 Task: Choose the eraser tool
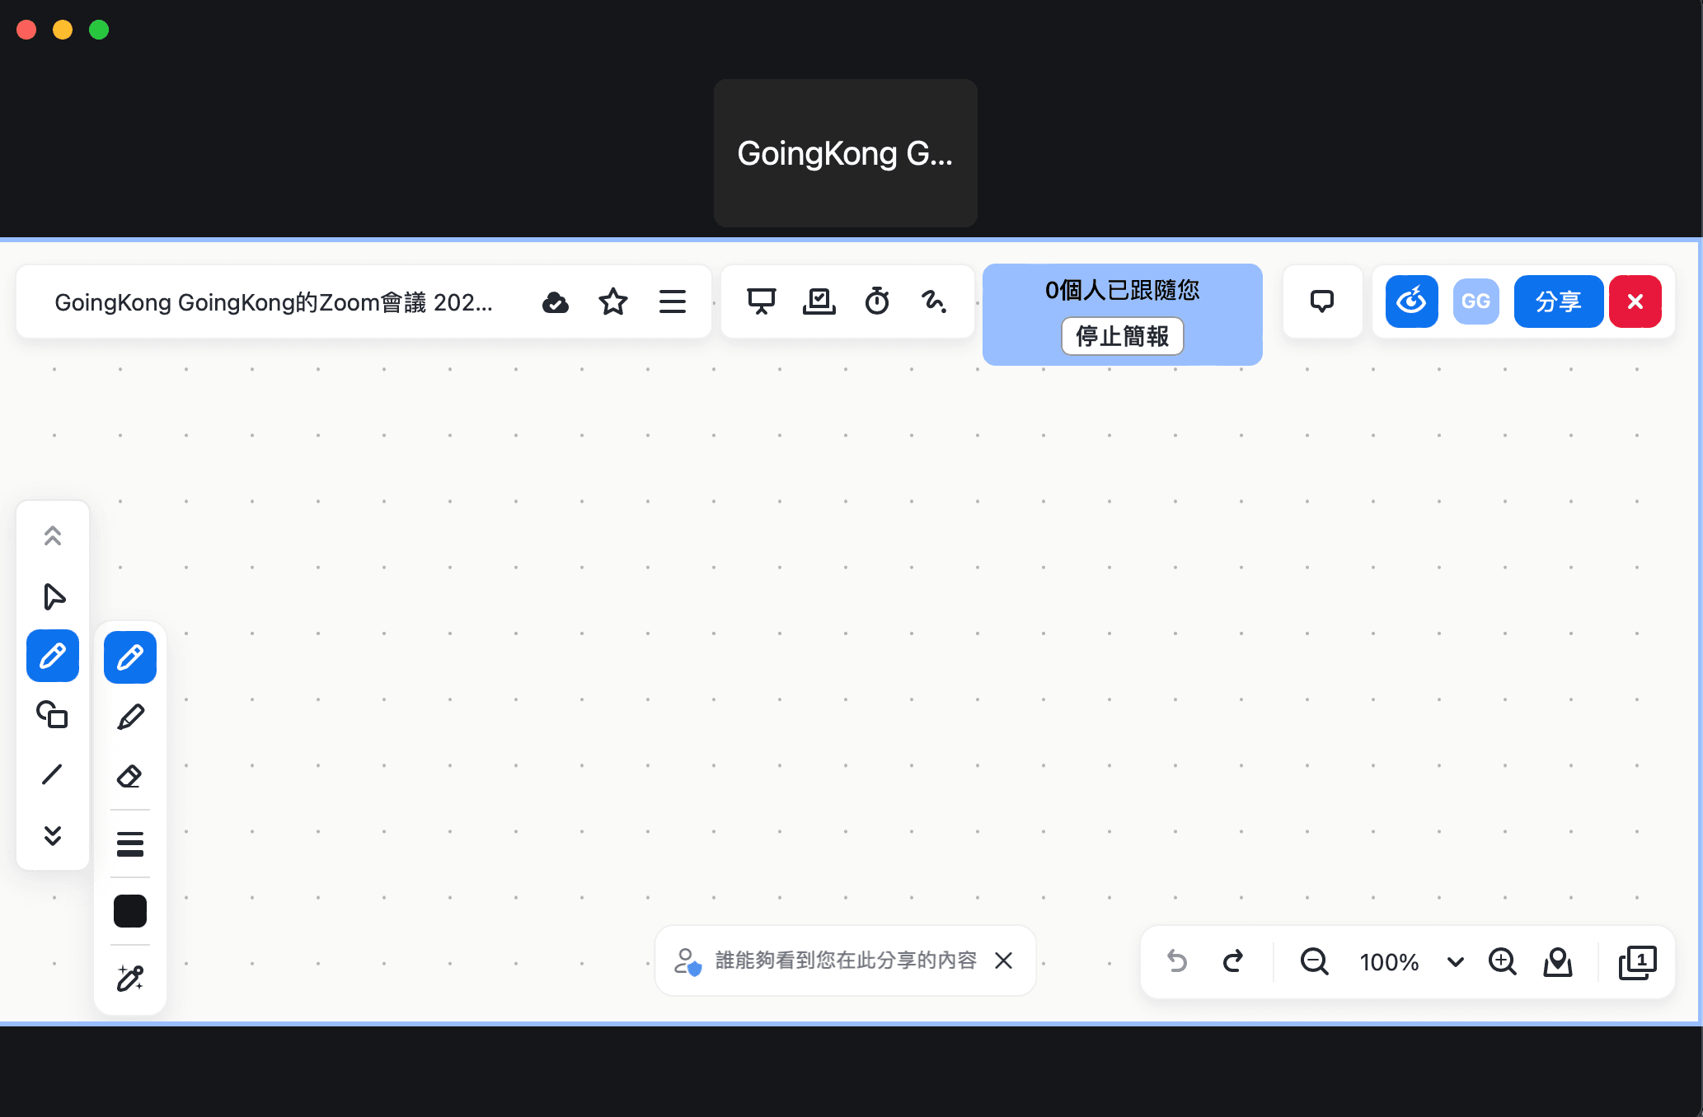129,776
